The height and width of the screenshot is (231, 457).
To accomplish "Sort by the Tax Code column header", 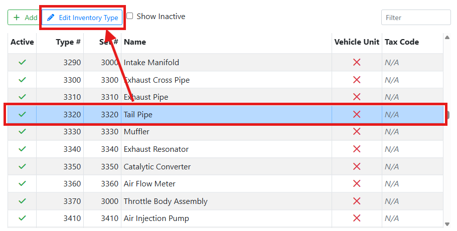I will (x=401, y=42).
